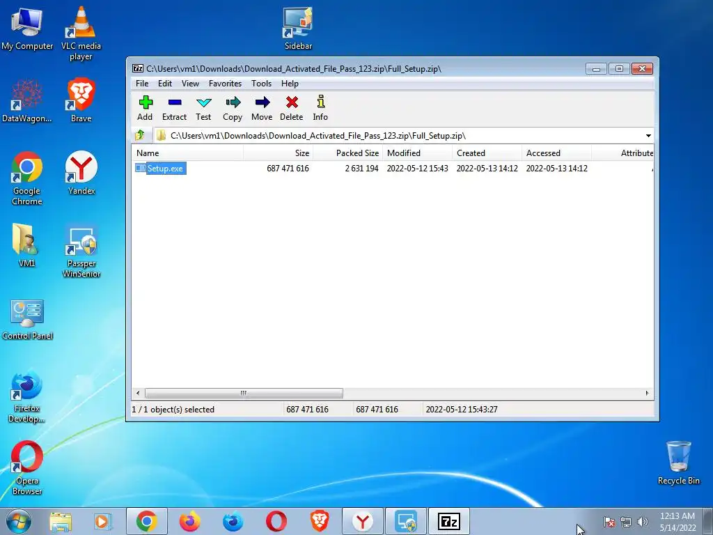The width and height of the screenshot is (713, 535).
Task: Sort by the Accessed column header
Action: (556, 153)
